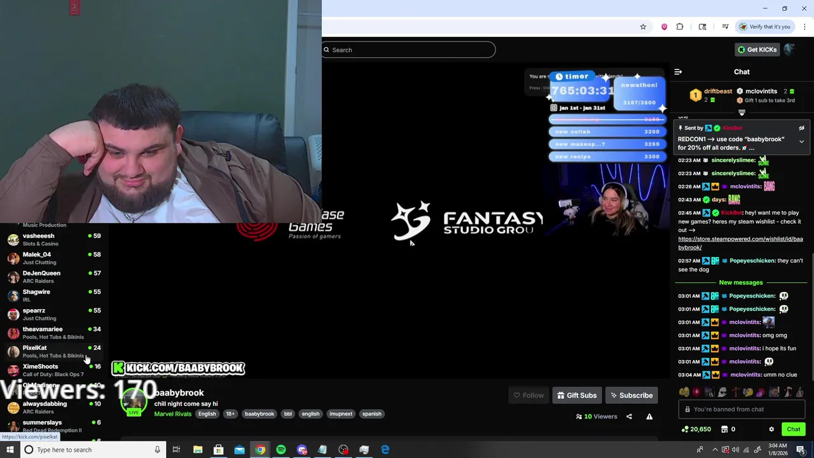Open Mail app from taskbar
This screenshot has height=458, width=814.
click(x=239, y=450)
